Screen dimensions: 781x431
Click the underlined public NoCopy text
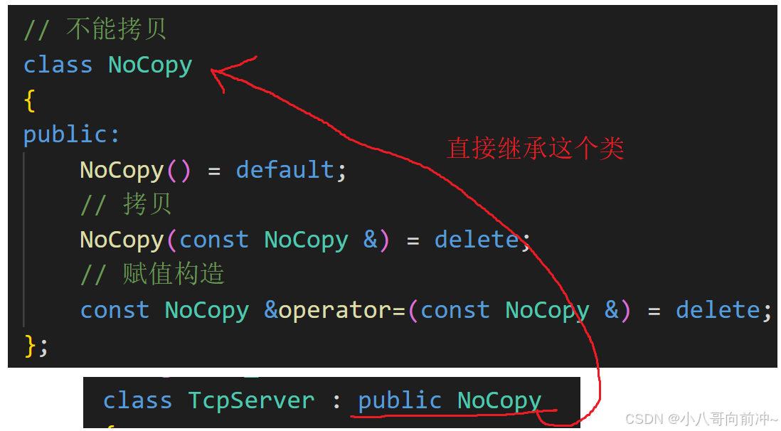(x=450, y=400)
